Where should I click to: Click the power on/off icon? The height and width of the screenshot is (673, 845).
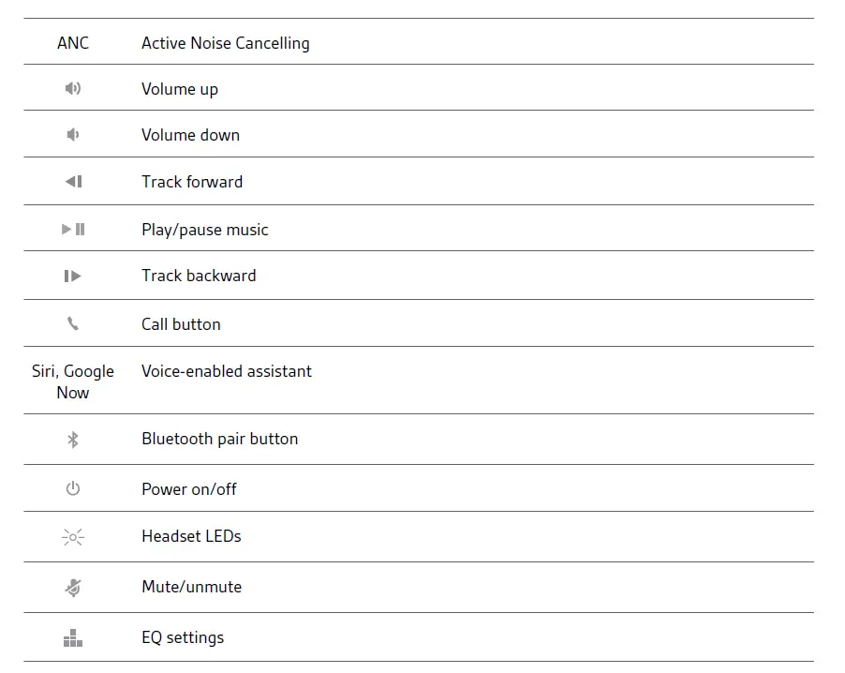73,489
